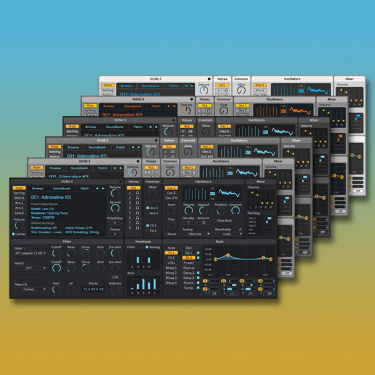Select the LS low-shelf band button below EQ graph
Viewport: 375px width, 375px height.
[205, 281]
